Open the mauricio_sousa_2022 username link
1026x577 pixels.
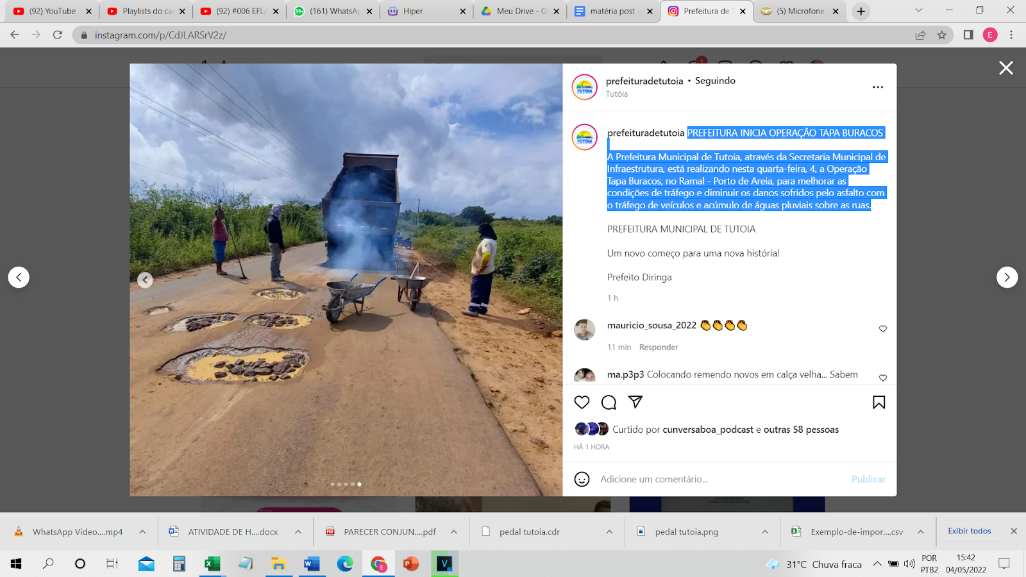click(652, 326)
